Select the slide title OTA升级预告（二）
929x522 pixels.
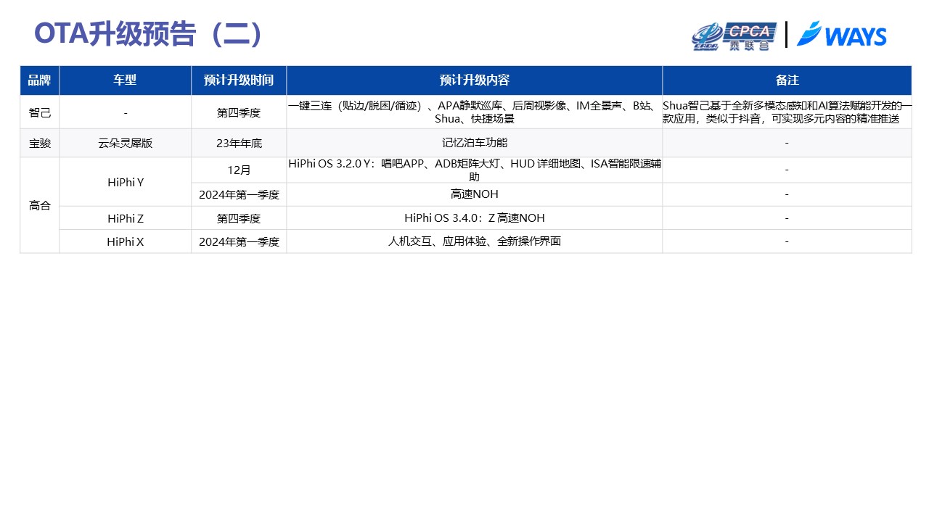(x=149, y=34)
